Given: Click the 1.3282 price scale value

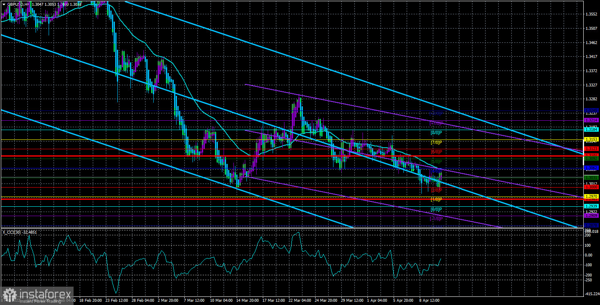Looking at the screenshot, I should pyautogui.click(x=591, y=99).
